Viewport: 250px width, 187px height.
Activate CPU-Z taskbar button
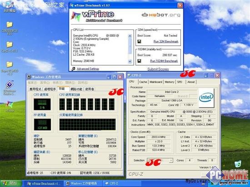[121, 183]
